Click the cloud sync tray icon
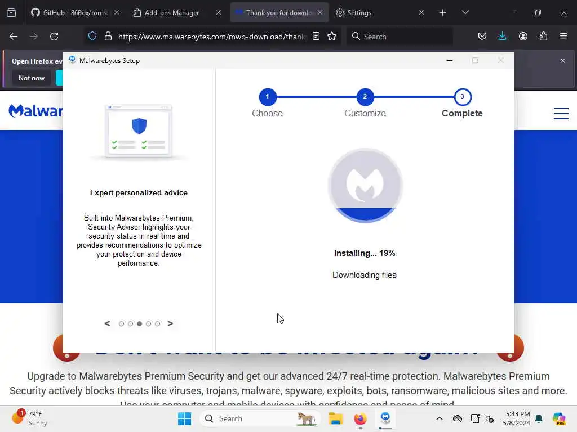 pos(458,418)
